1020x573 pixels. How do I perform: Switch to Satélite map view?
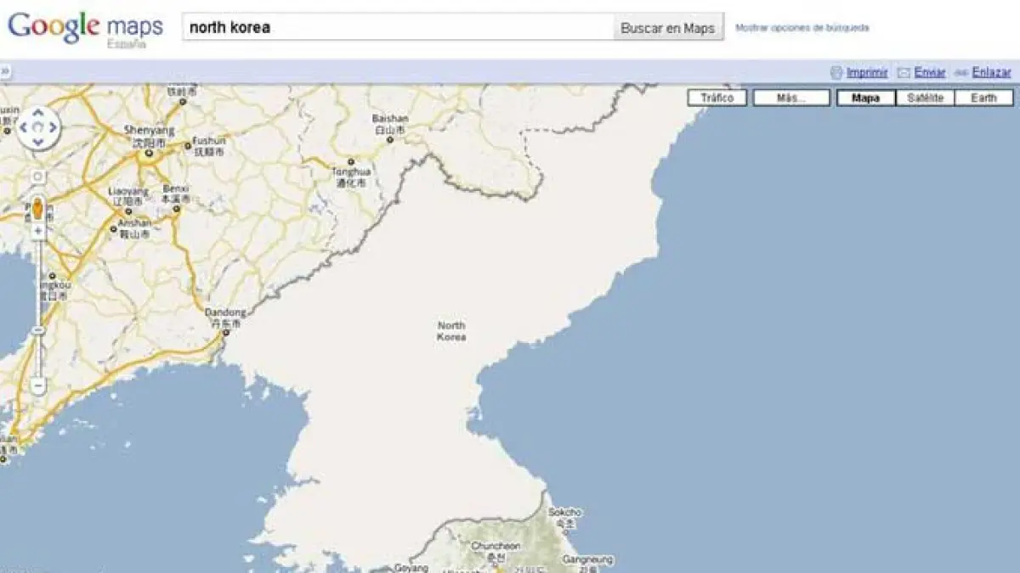coord(925,98)
